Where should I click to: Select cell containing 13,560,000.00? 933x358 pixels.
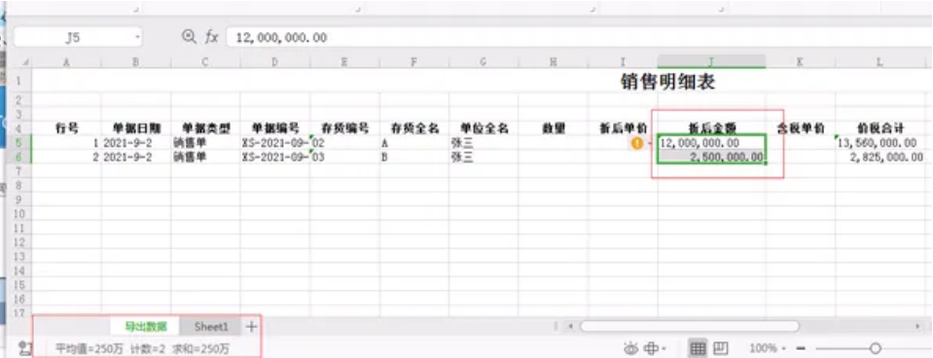pos(878,143)
